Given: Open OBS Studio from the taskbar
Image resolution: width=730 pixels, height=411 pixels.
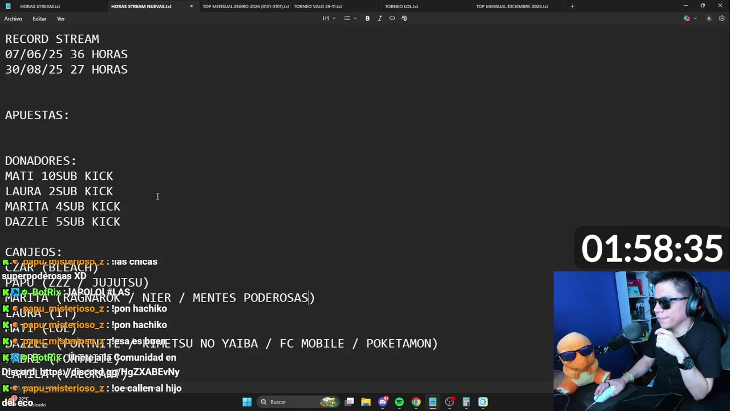Looking at the screenshot, I should (449, 402).
